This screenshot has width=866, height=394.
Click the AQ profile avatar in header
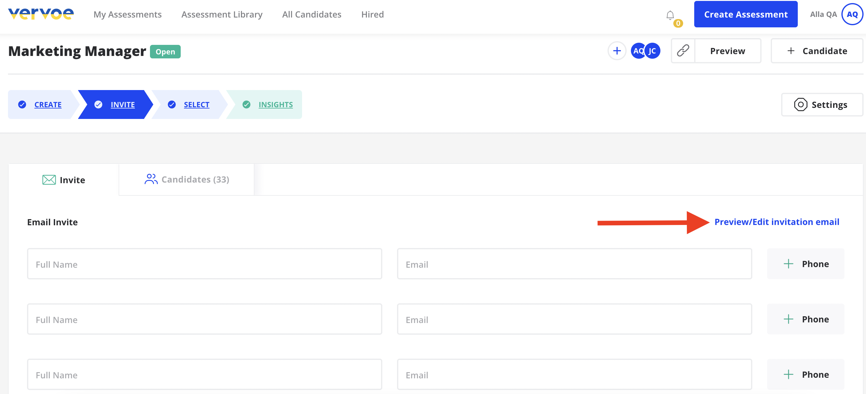852,14
